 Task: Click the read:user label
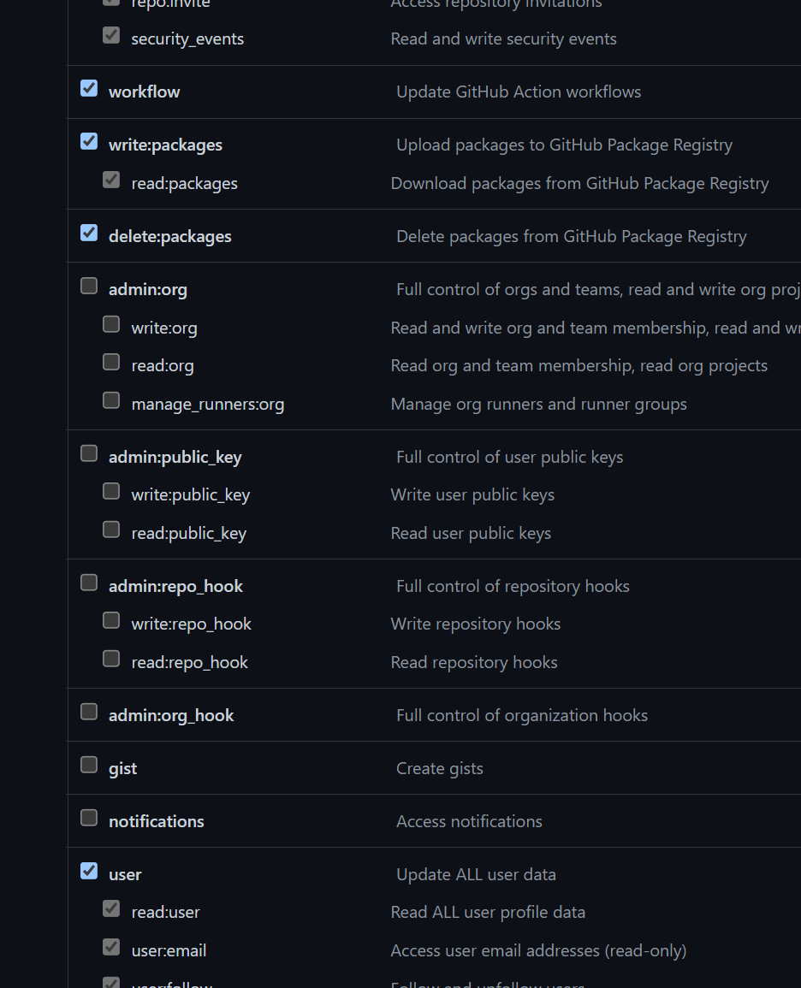click(x=165, y=913)
